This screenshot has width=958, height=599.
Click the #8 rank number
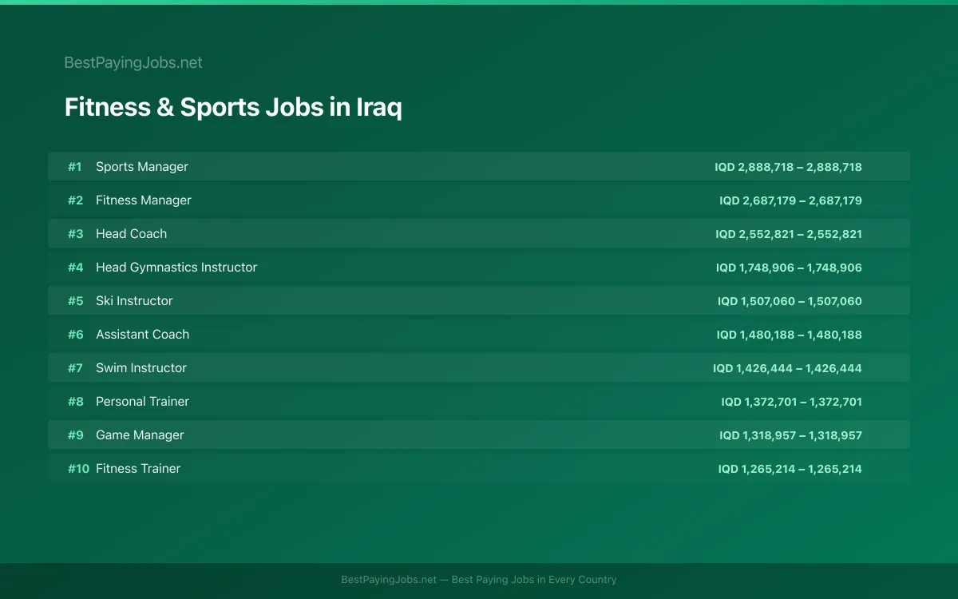pos(75,402)
